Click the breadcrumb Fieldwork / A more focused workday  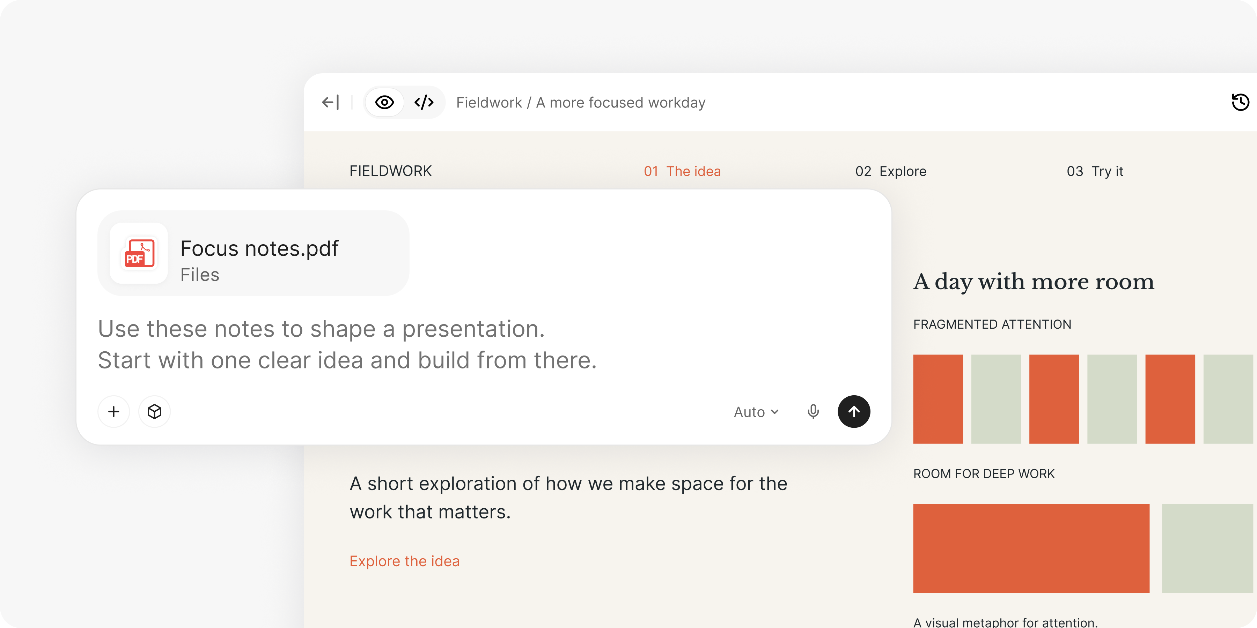tap(581, 102)
